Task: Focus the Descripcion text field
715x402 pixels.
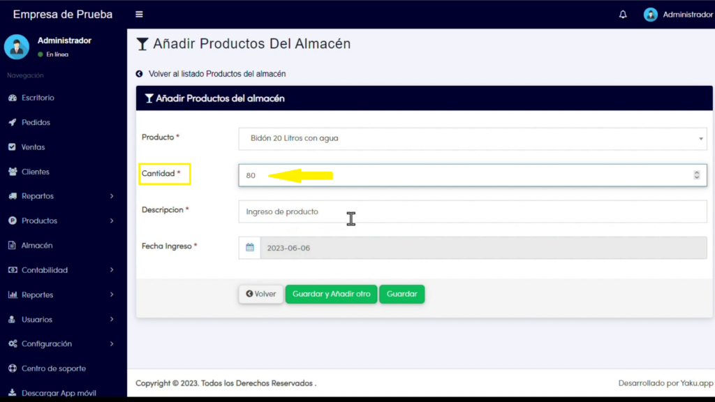Action: [x=473, y=211]
